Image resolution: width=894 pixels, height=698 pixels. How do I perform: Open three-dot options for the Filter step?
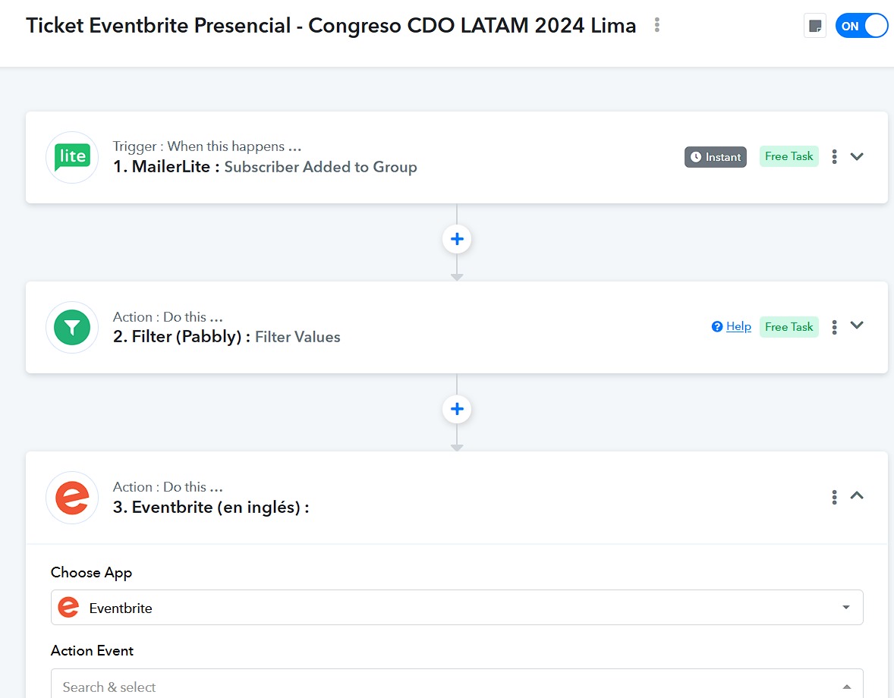click(834, 327)
